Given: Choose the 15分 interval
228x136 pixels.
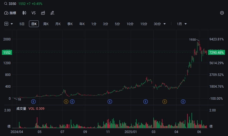Looking at the screenshot, I should (x=144, y=24).
